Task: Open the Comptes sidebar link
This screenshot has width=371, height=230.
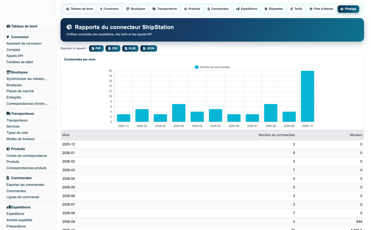Action: click(13, 50)
